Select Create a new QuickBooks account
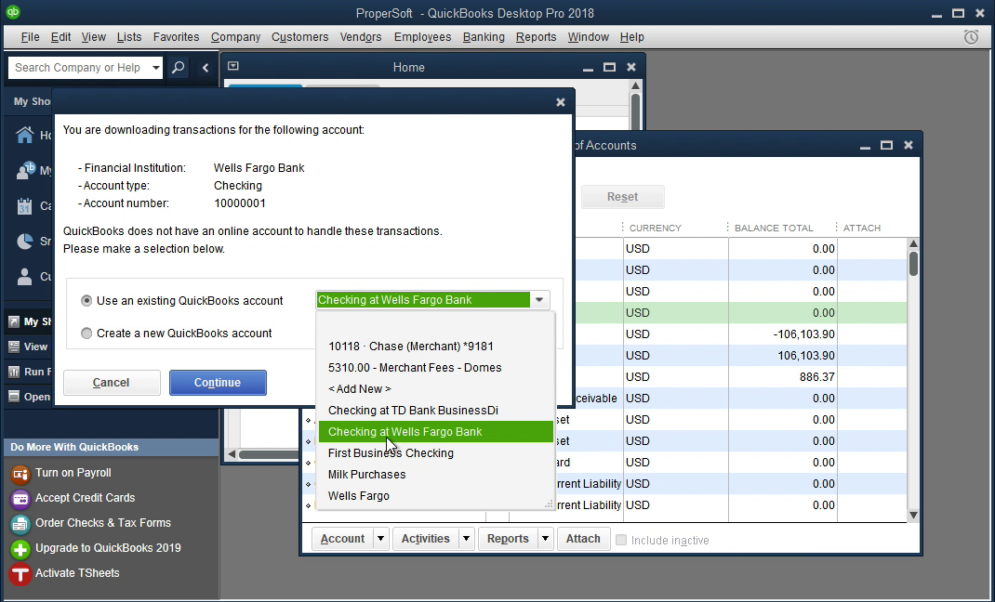This screenshot has width=995, height=602. [86, 334]
